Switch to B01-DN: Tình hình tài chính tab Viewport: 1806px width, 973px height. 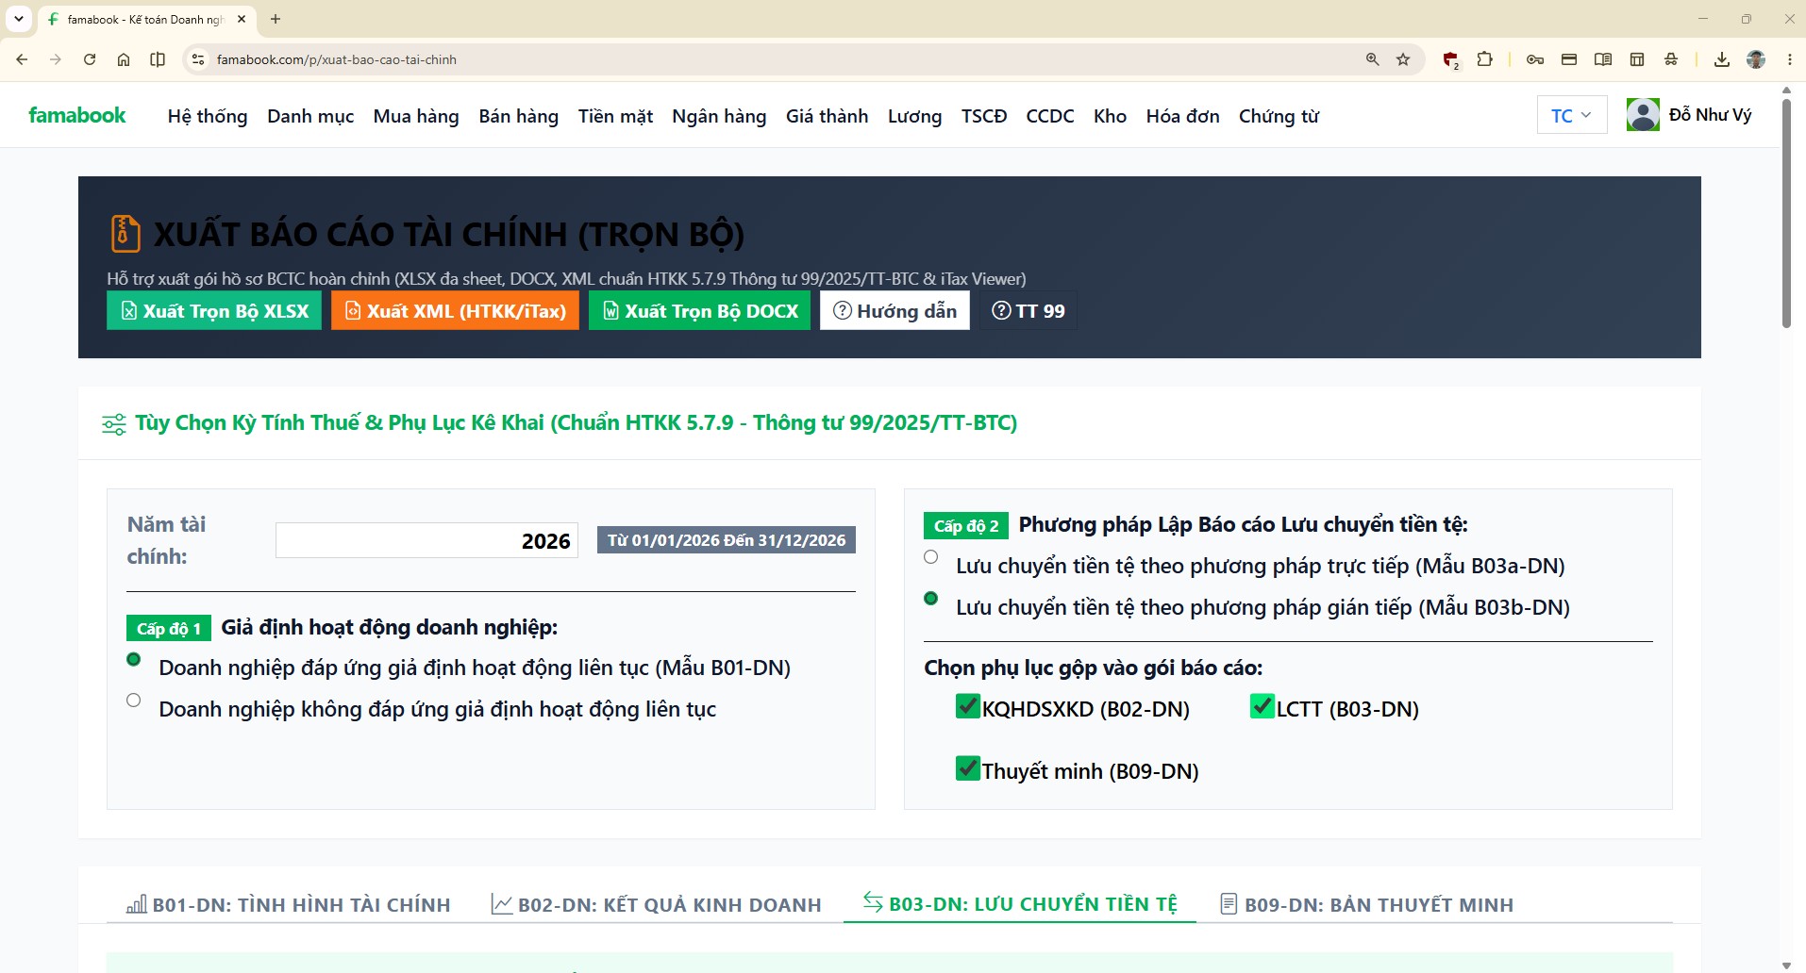pos(289,905)
